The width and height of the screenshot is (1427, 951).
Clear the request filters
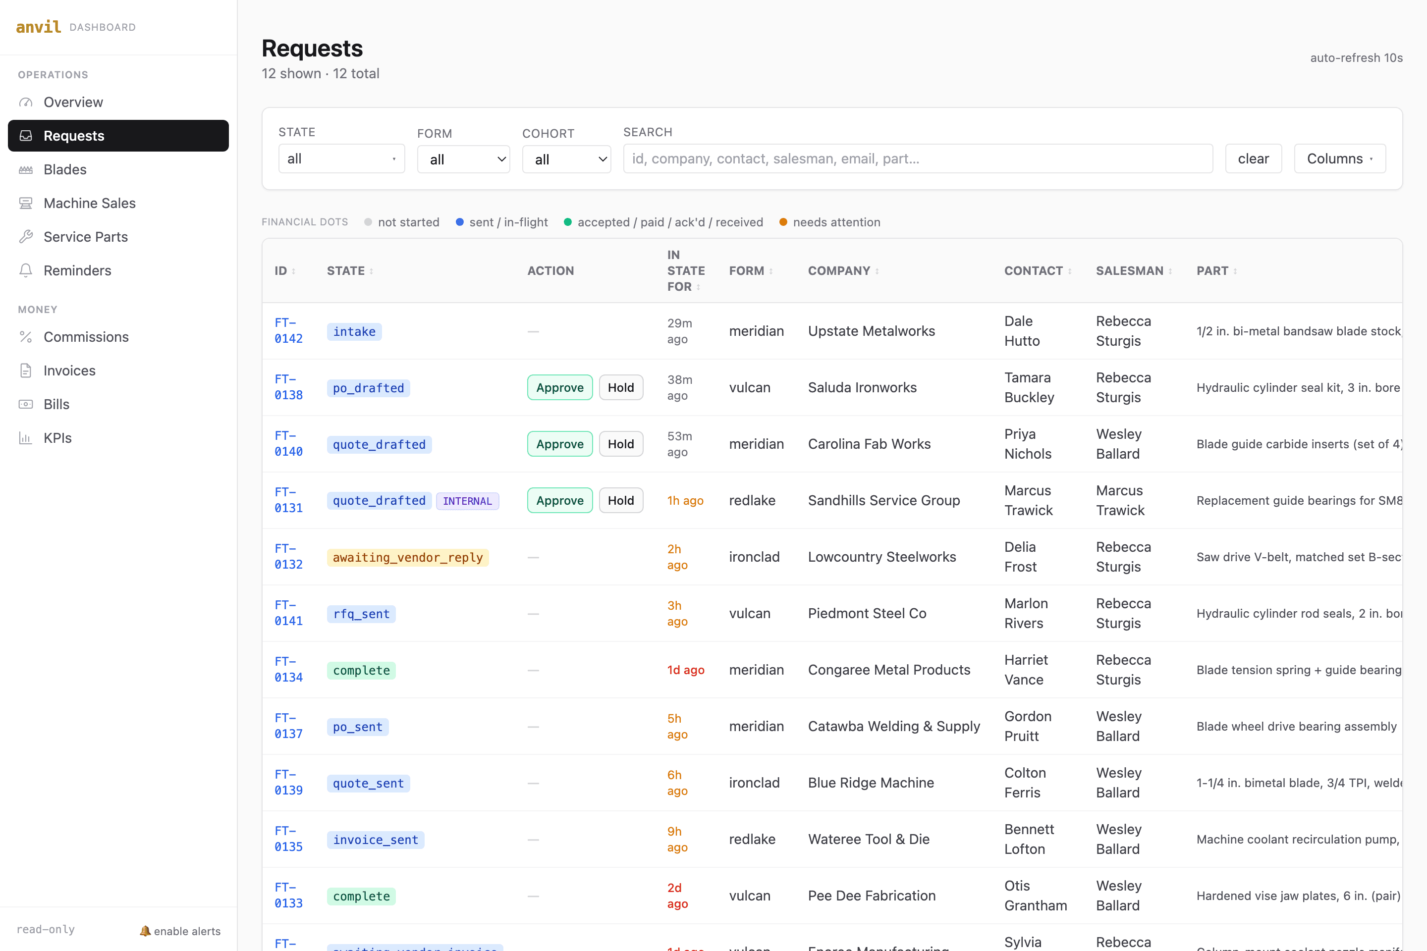(x=1254, y=159)
